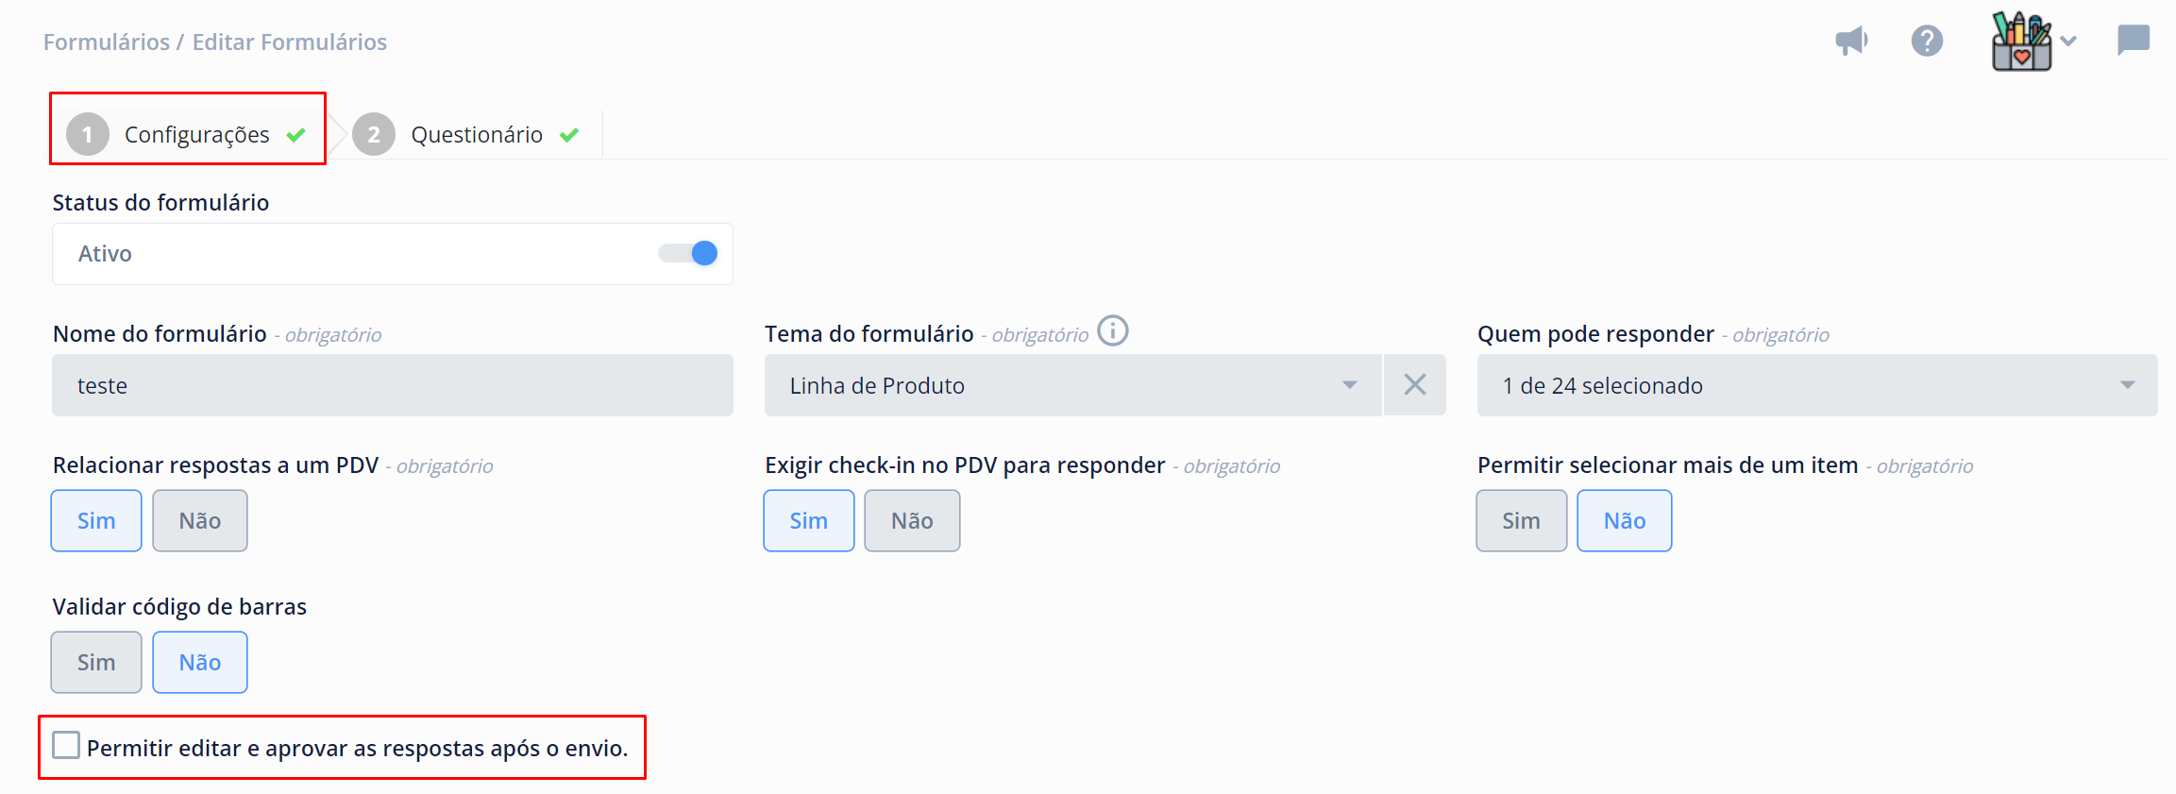Screen dimensions: 2176x794
Task: Expand the Tema do formulário dropdown
Action: tap(1073, 385)
